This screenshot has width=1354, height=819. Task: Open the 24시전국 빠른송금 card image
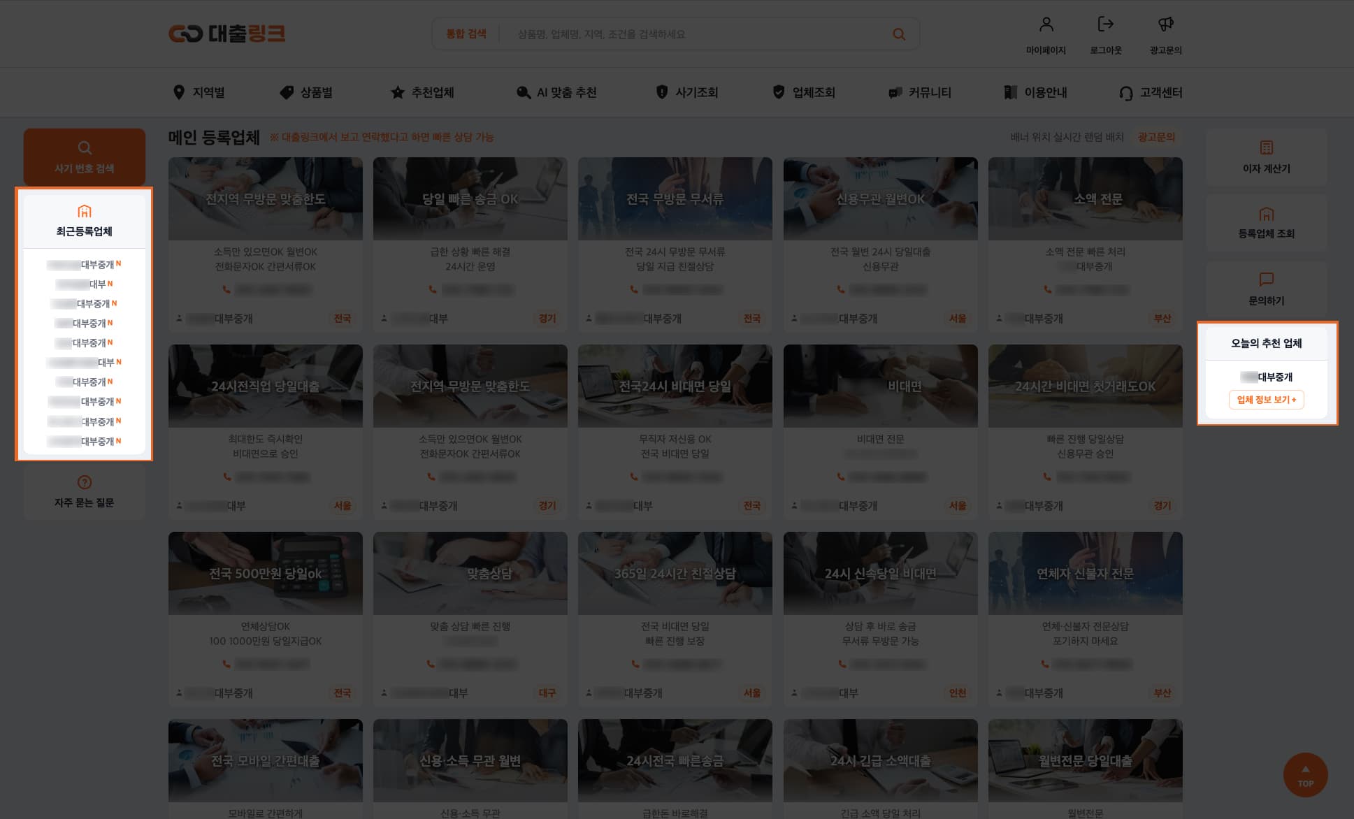click(x=675, y=760)
